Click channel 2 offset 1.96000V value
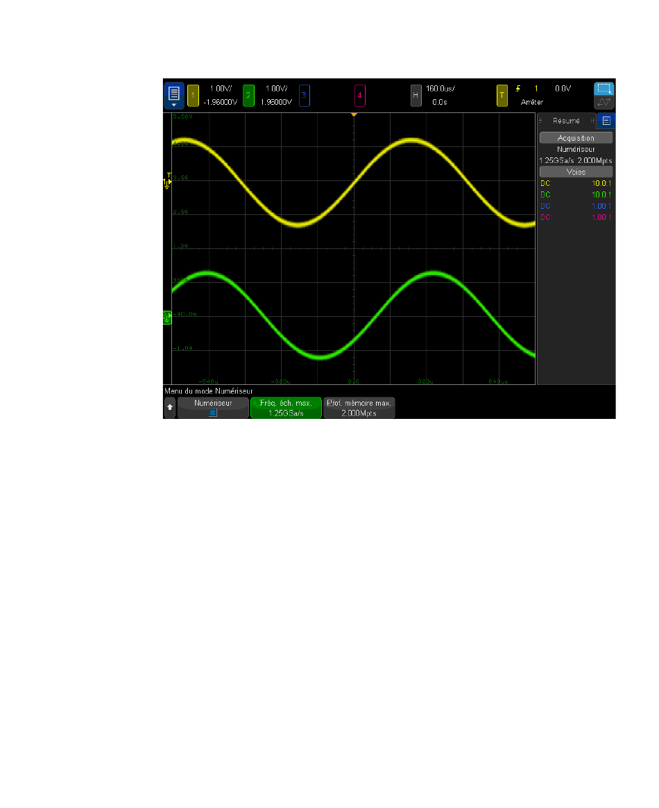This screenshot has width=659, height=808. click(276, 102)
